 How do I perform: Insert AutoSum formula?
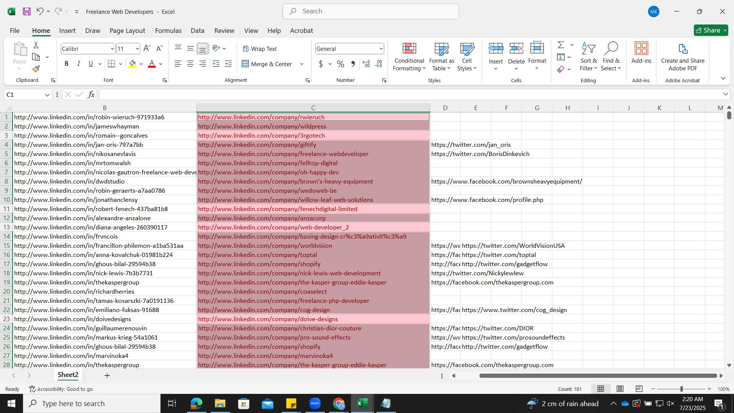point(561,45)
